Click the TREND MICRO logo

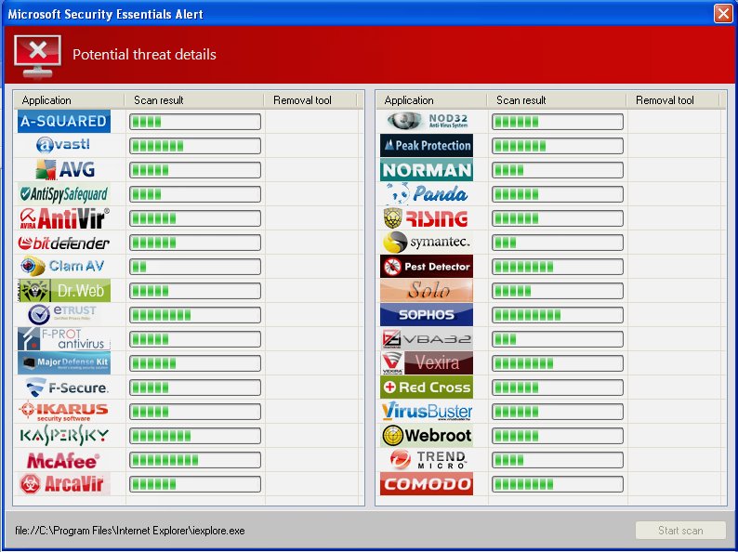[x=428, y=460]
